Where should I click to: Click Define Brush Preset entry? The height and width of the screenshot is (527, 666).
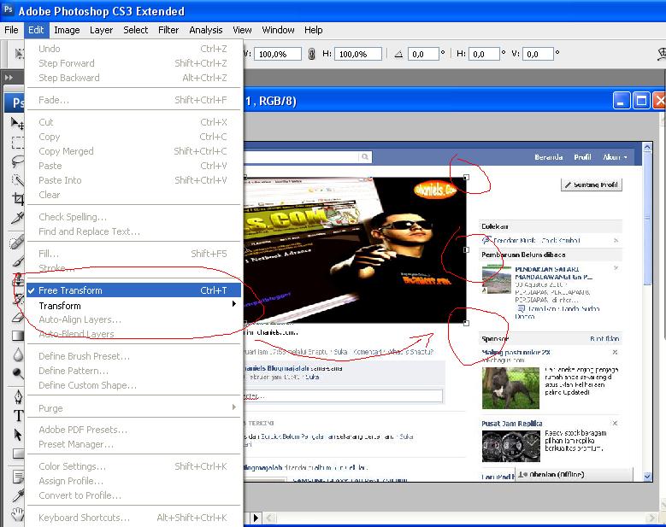[x=133, y=356]
